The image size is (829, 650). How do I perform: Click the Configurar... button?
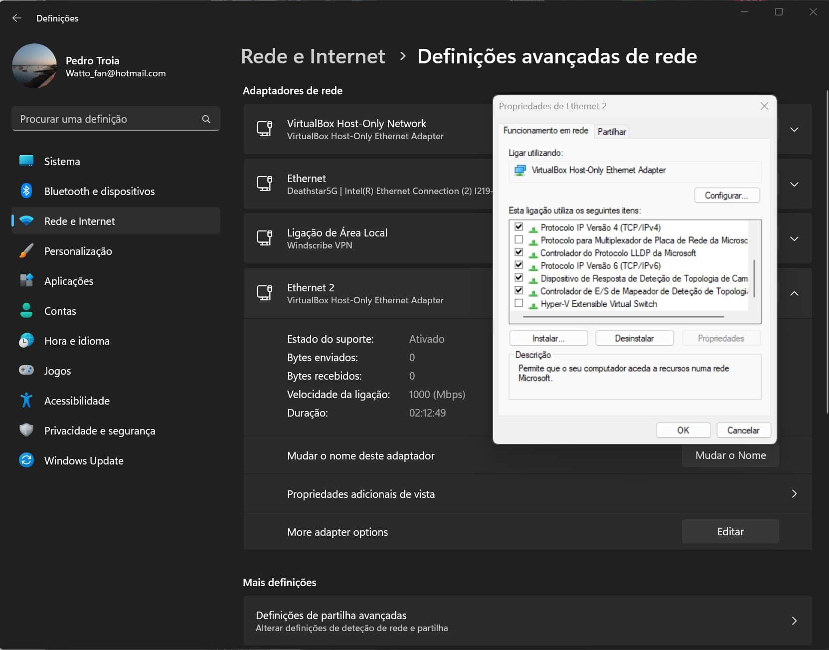pos(727,196)
